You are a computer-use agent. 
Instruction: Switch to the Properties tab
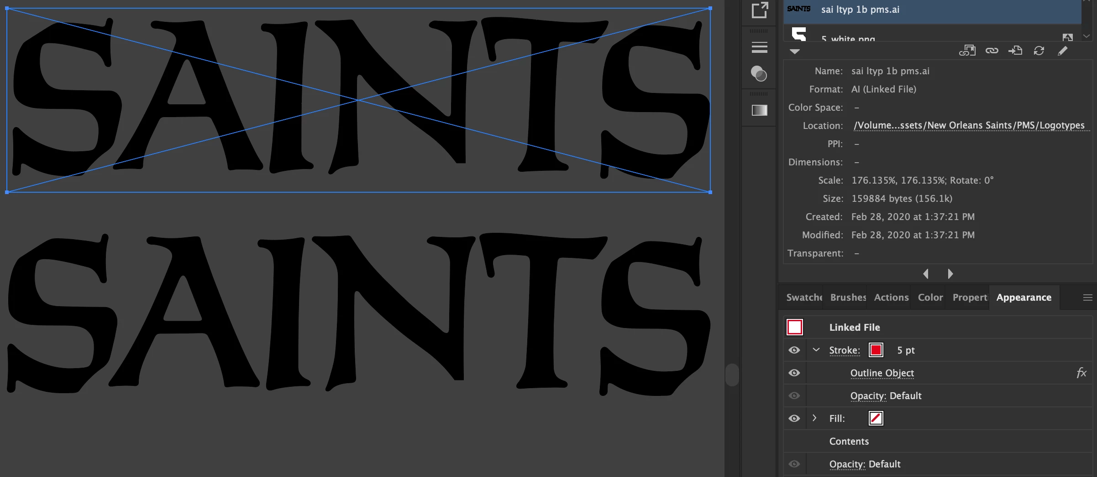coord(970,297)
